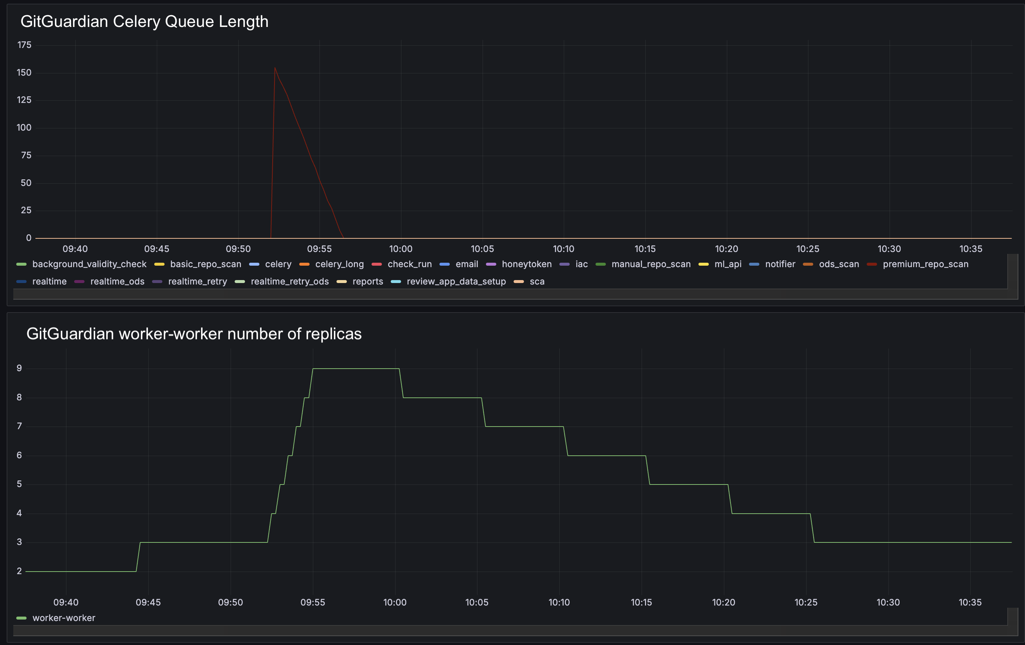
Task: Select the realtime legend label
Action: pyautogui.click(x=49, y=282)
